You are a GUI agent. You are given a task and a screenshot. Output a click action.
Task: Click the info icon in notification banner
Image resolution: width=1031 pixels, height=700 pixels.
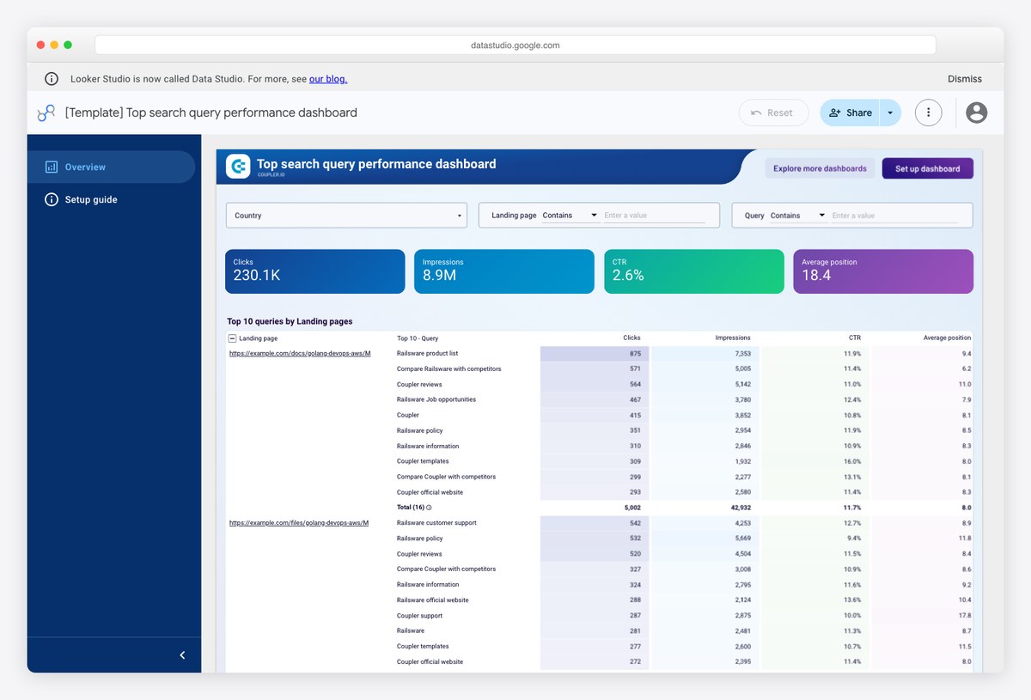click(52, 79)
